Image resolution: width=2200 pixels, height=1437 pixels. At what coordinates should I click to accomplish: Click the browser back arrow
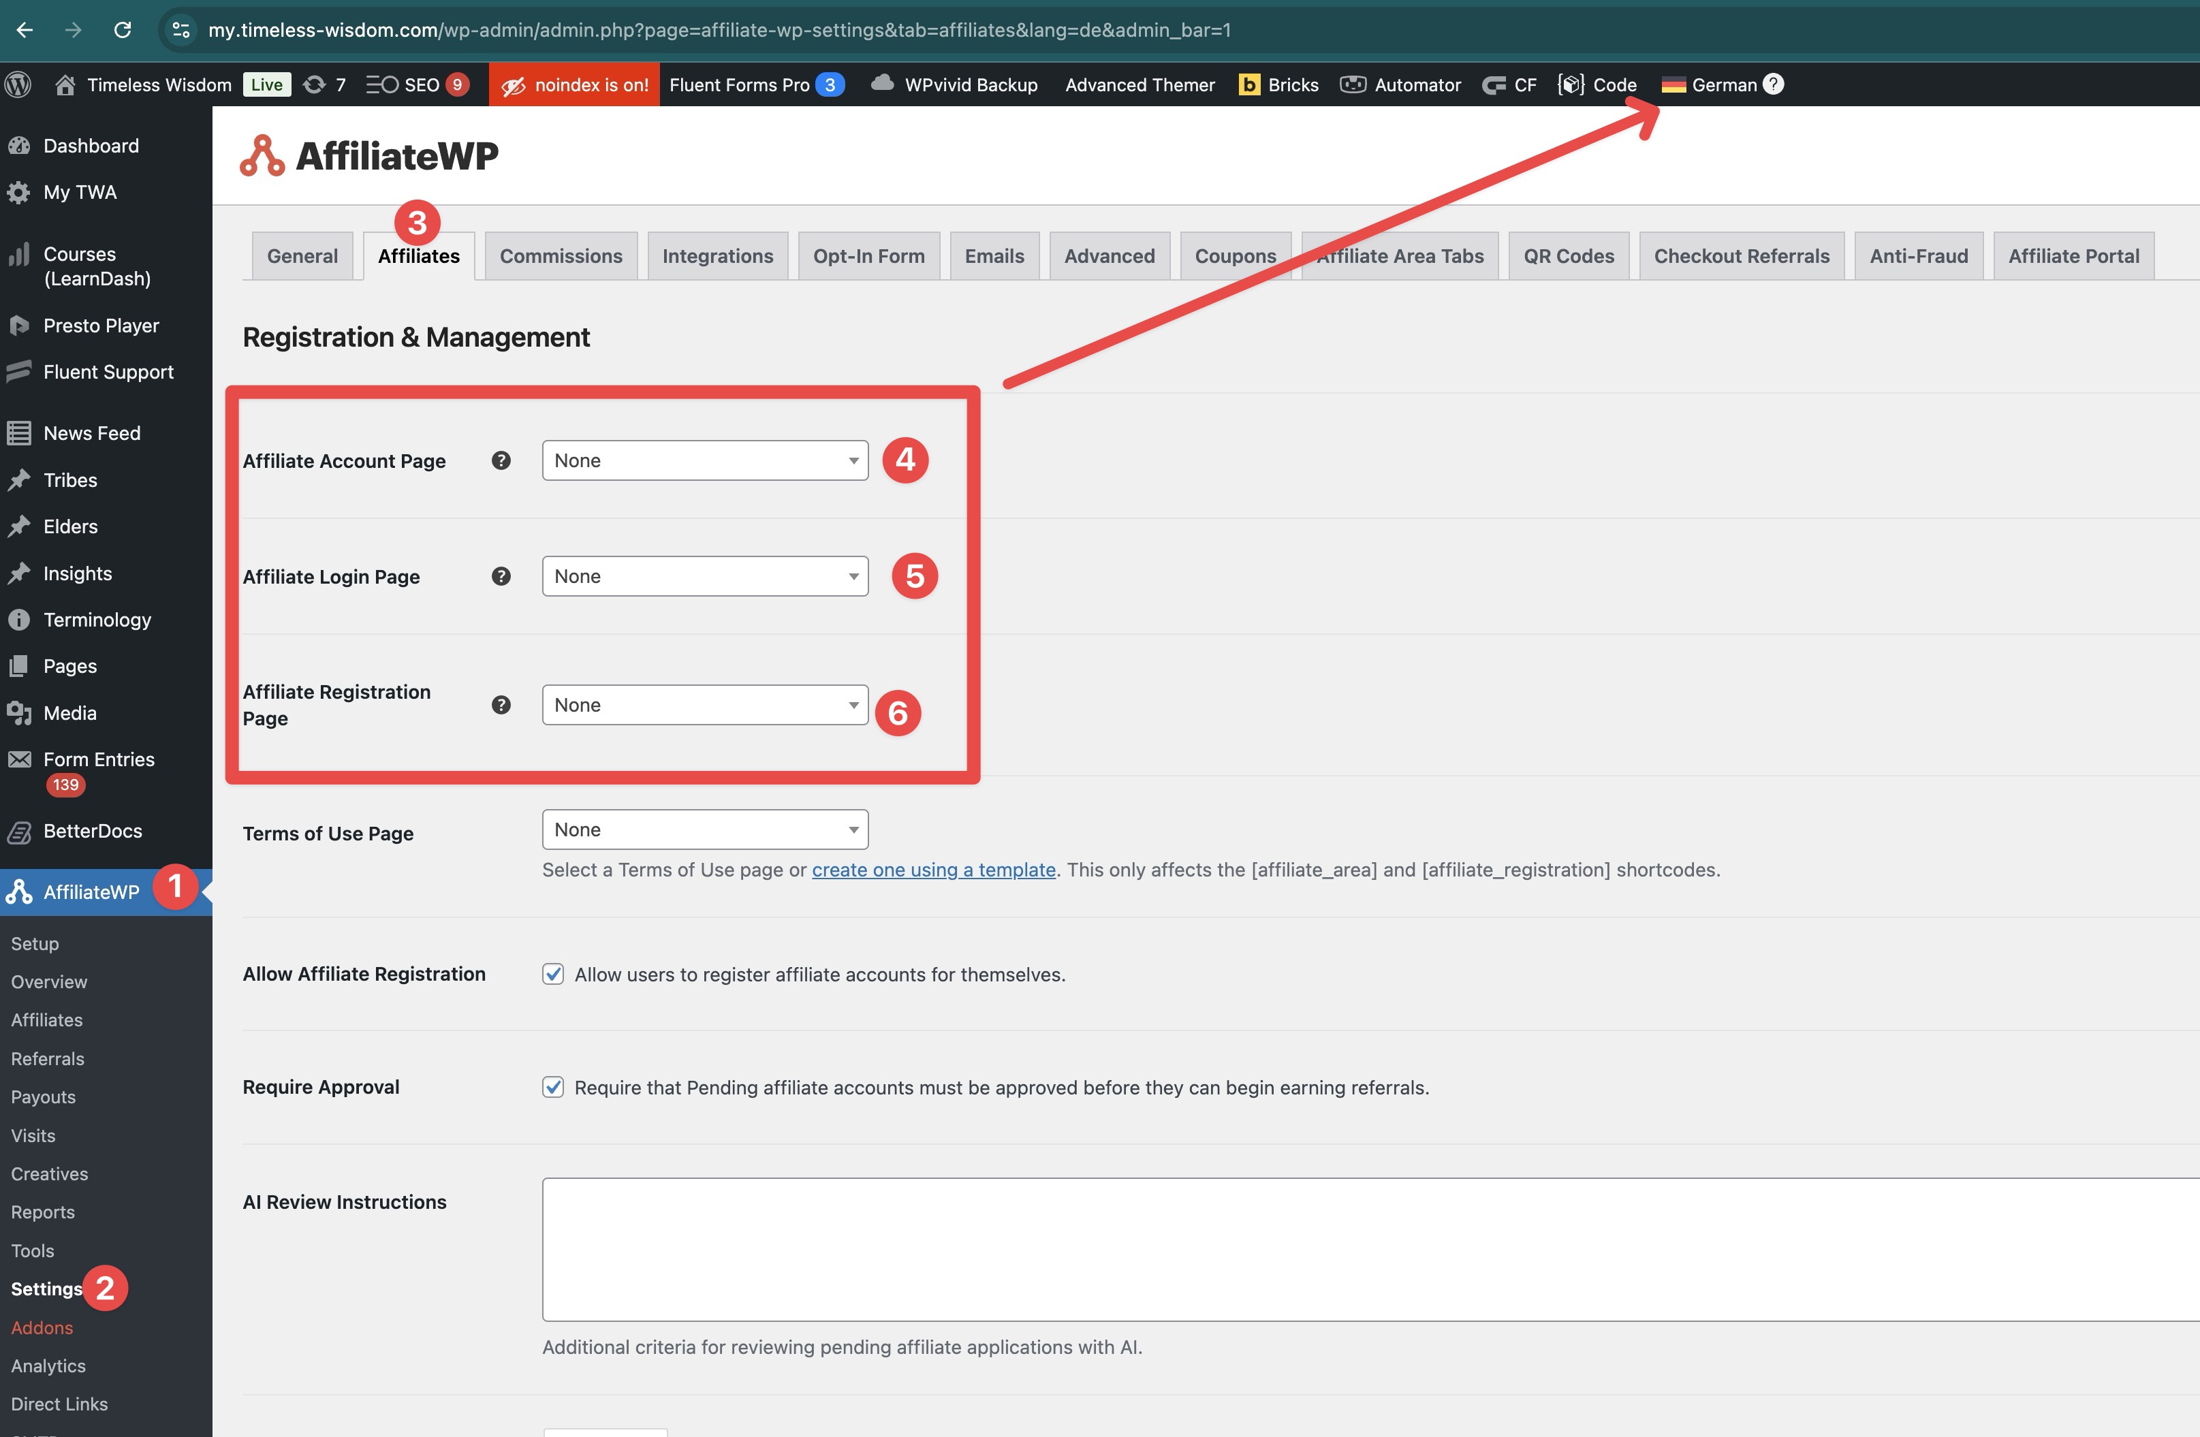point(25,29)
